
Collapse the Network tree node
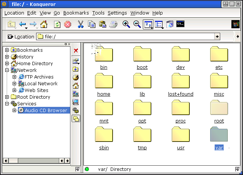[x=7, y=70]
